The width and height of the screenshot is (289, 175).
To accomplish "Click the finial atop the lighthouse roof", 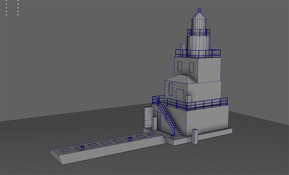I will [x=199, y=9].
